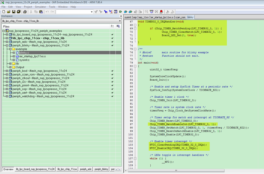Click the Navigate Forward icon
264x174 pixels.
click(x=140, y=12)
